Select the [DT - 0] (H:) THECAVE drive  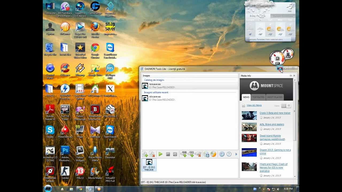click(149, 165)
